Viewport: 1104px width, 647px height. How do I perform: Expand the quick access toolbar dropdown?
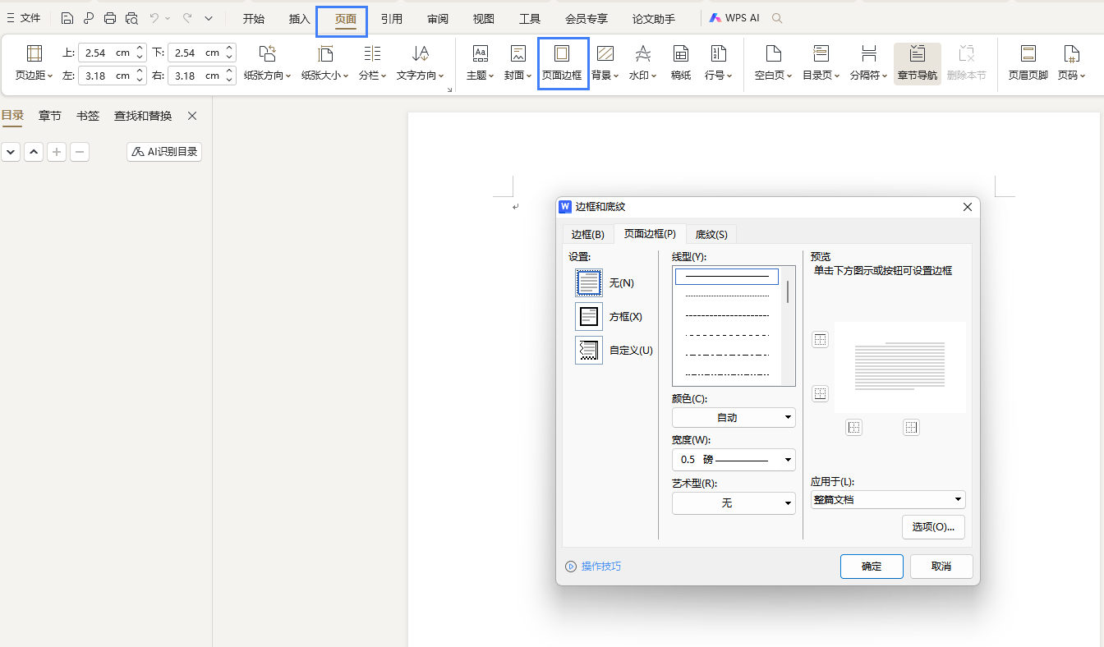click(209, 18)
